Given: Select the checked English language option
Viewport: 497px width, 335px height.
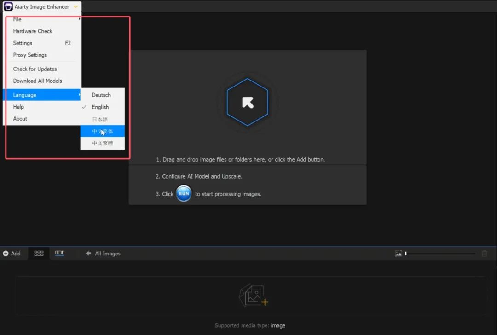Looking at the screenshot, I should point(102,107).
